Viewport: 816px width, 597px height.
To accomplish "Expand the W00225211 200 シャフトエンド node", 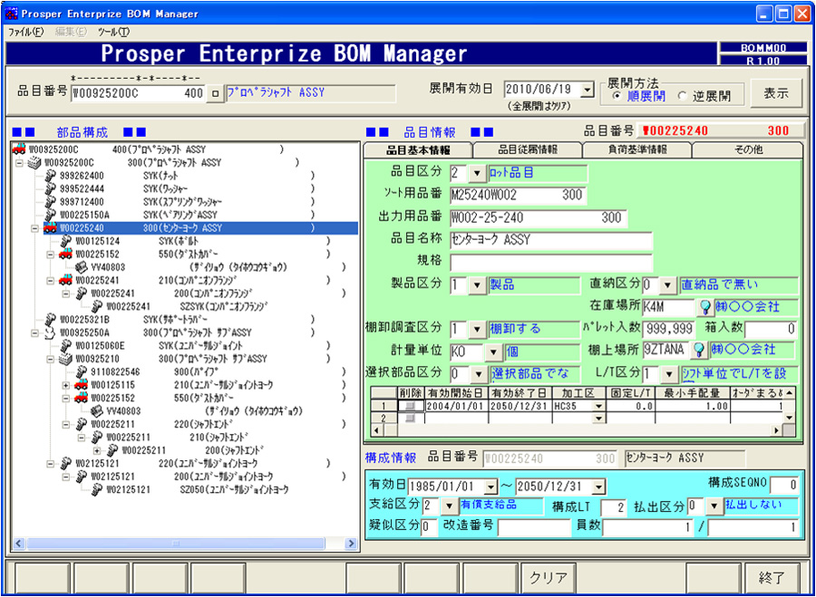I will (x=97, y=450).
